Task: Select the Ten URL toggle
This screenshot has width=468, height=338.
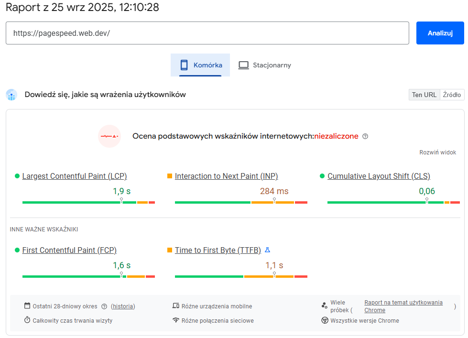Action: coord(424,94)
